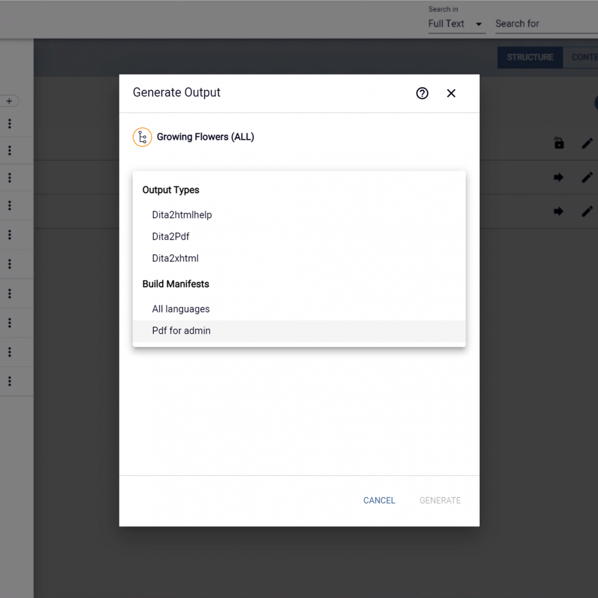Select the Dita2Pdf output type
This screenshot has width=598, height=598.
tap(299, 236)
